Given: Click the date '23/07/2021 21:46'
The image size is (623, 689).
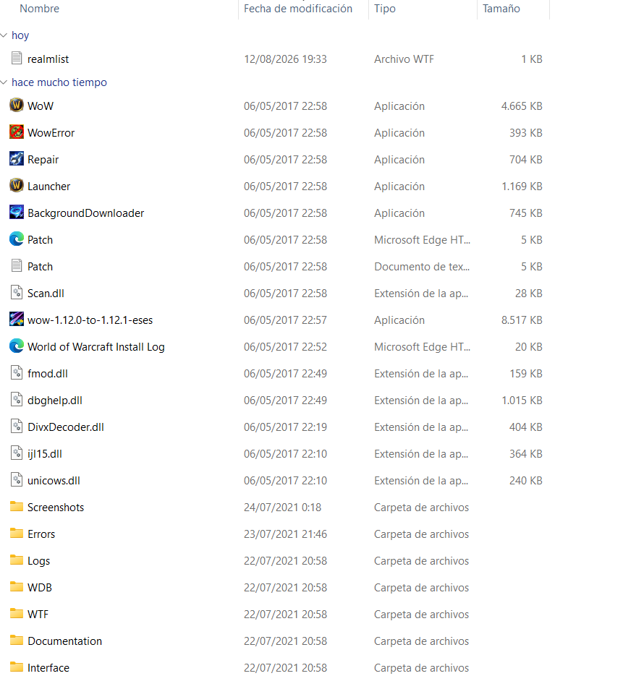Looking at the screenshot, I should [285, 534].
